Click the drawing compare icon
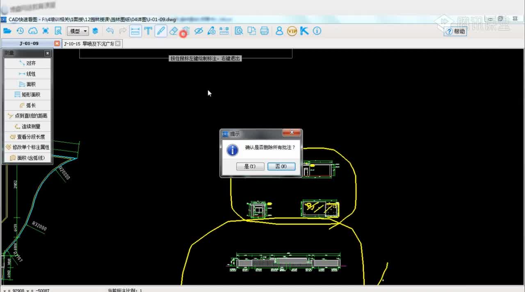 click(x=251, y=31)
